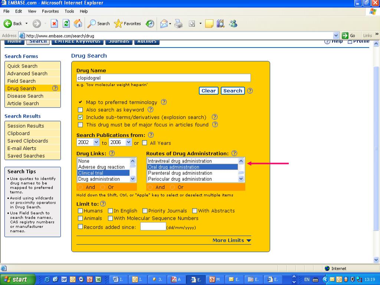This screenshot has width=380, height=285.
Task: Check drug must be major focus box
Action: [80, 125]
